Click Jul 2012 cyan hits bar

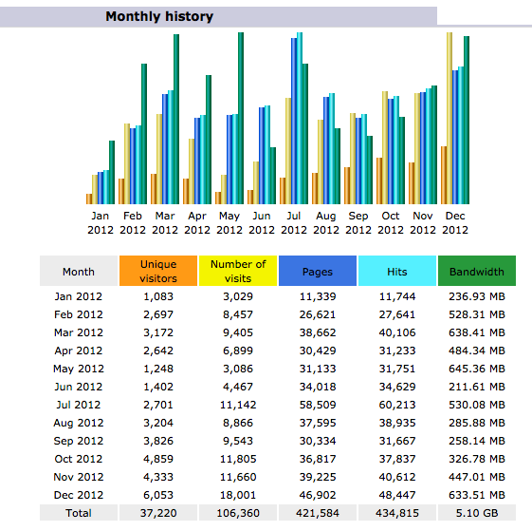click(300, 119)
